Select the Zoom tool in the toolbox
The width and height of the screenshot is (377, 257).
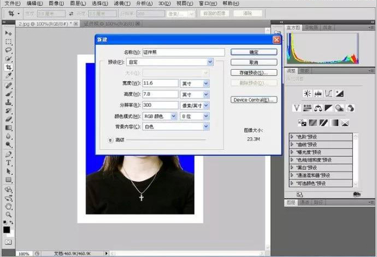point(8,215)
